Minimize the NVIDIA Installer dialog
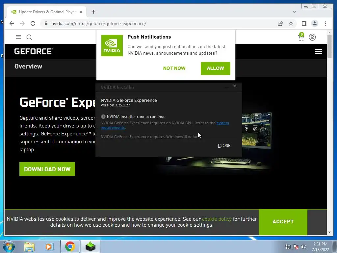Image resolution: width=337 pixels, height=253 pixels. click(227, 87)
